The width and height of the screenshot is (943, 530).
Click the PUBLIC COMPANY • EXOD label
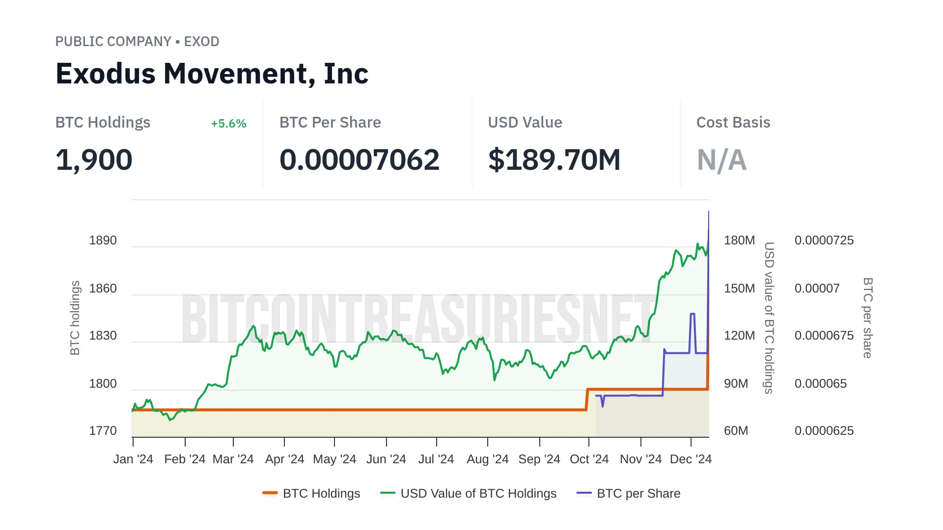coord(137,42)
